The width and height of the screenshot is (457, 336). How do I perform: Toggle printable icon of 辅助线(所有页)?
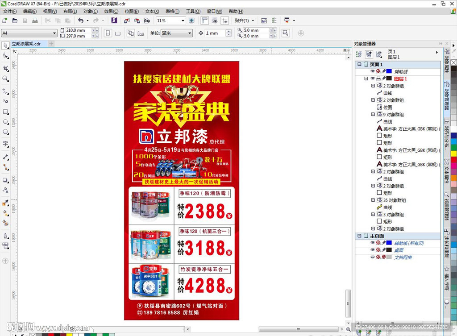(x=378, y=243)
